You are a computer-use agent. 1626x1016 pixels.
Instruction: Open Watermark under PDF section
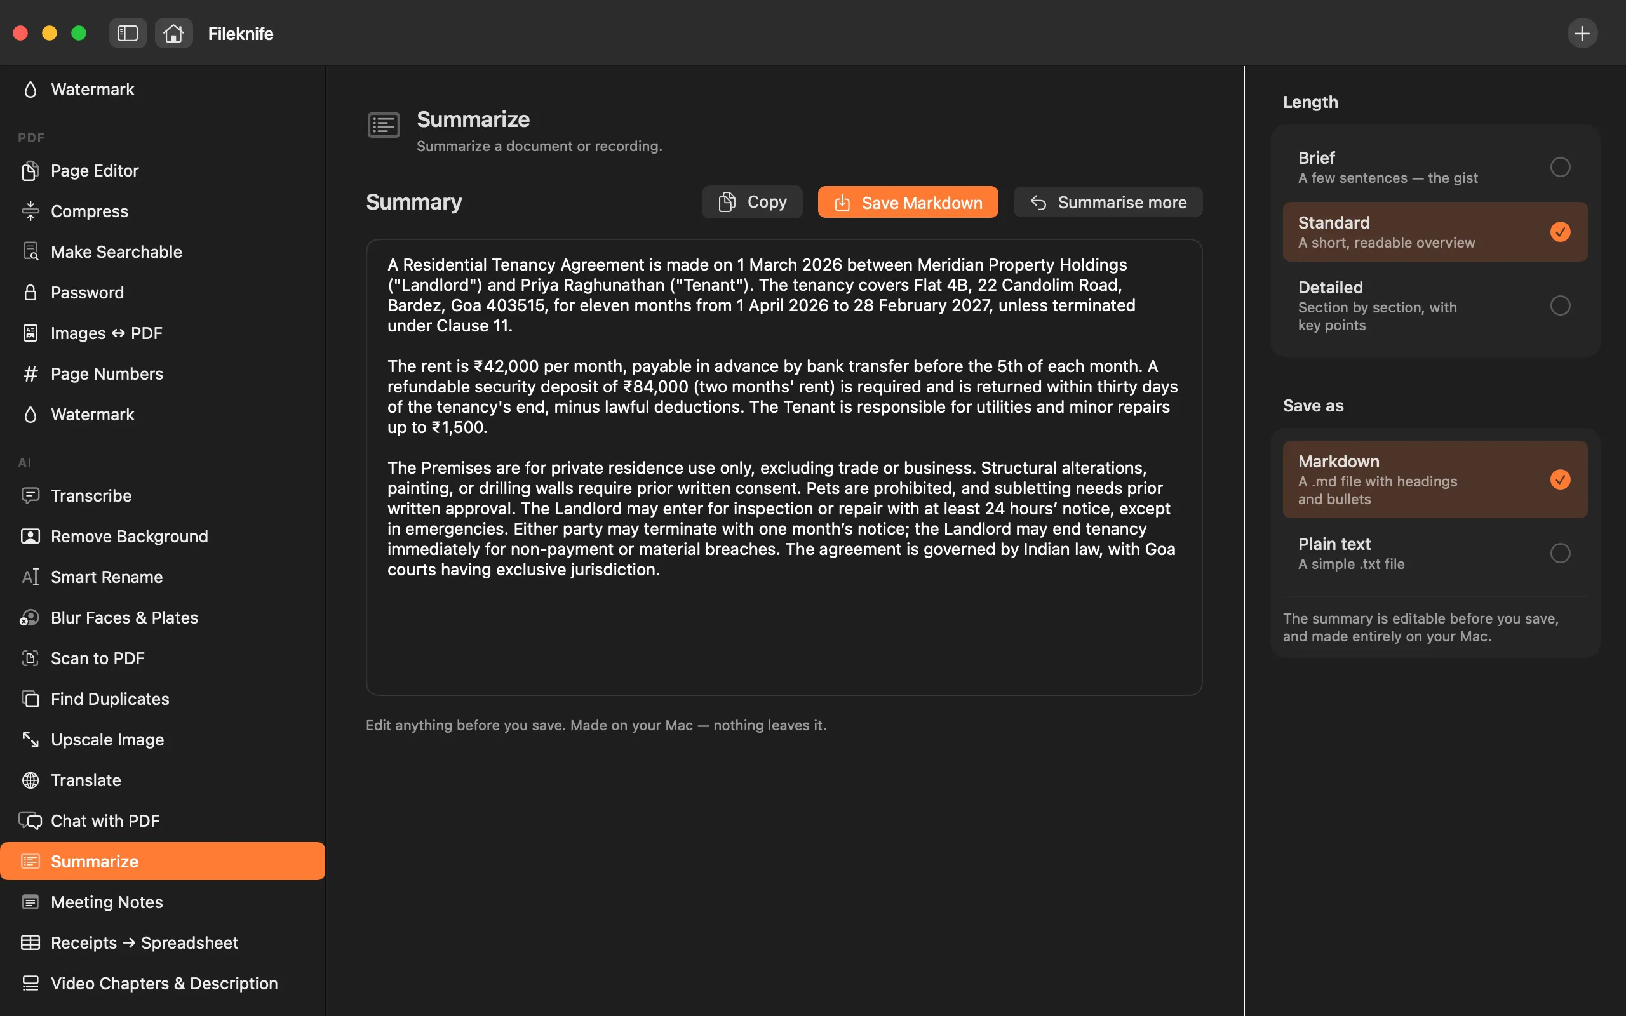163,415
